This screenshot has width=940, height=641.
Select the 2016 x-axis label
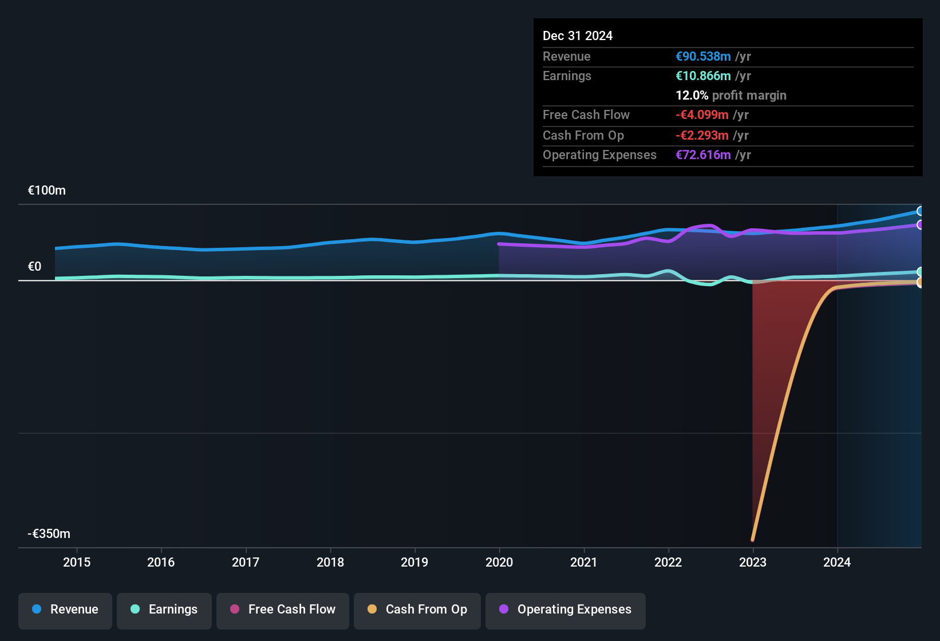tap(161, 562)
